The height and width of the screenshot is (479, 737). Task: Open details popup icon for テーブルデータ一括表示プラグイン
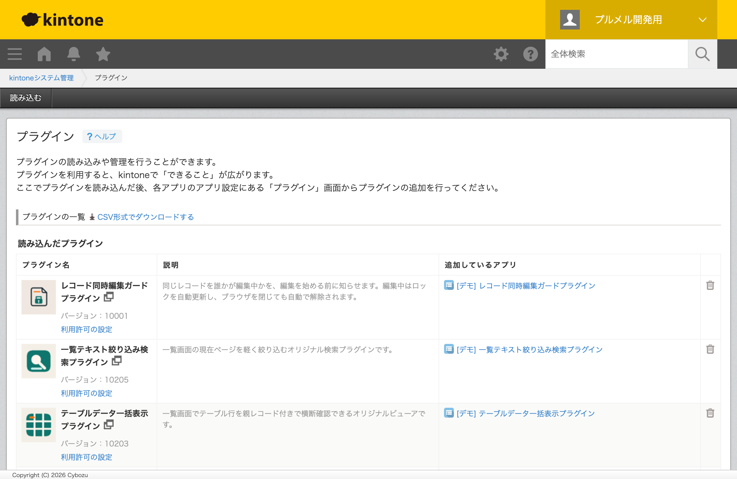(109, 425)
